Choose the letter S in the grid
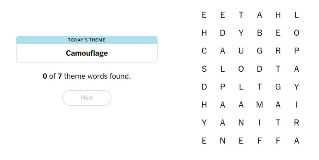 204,69
